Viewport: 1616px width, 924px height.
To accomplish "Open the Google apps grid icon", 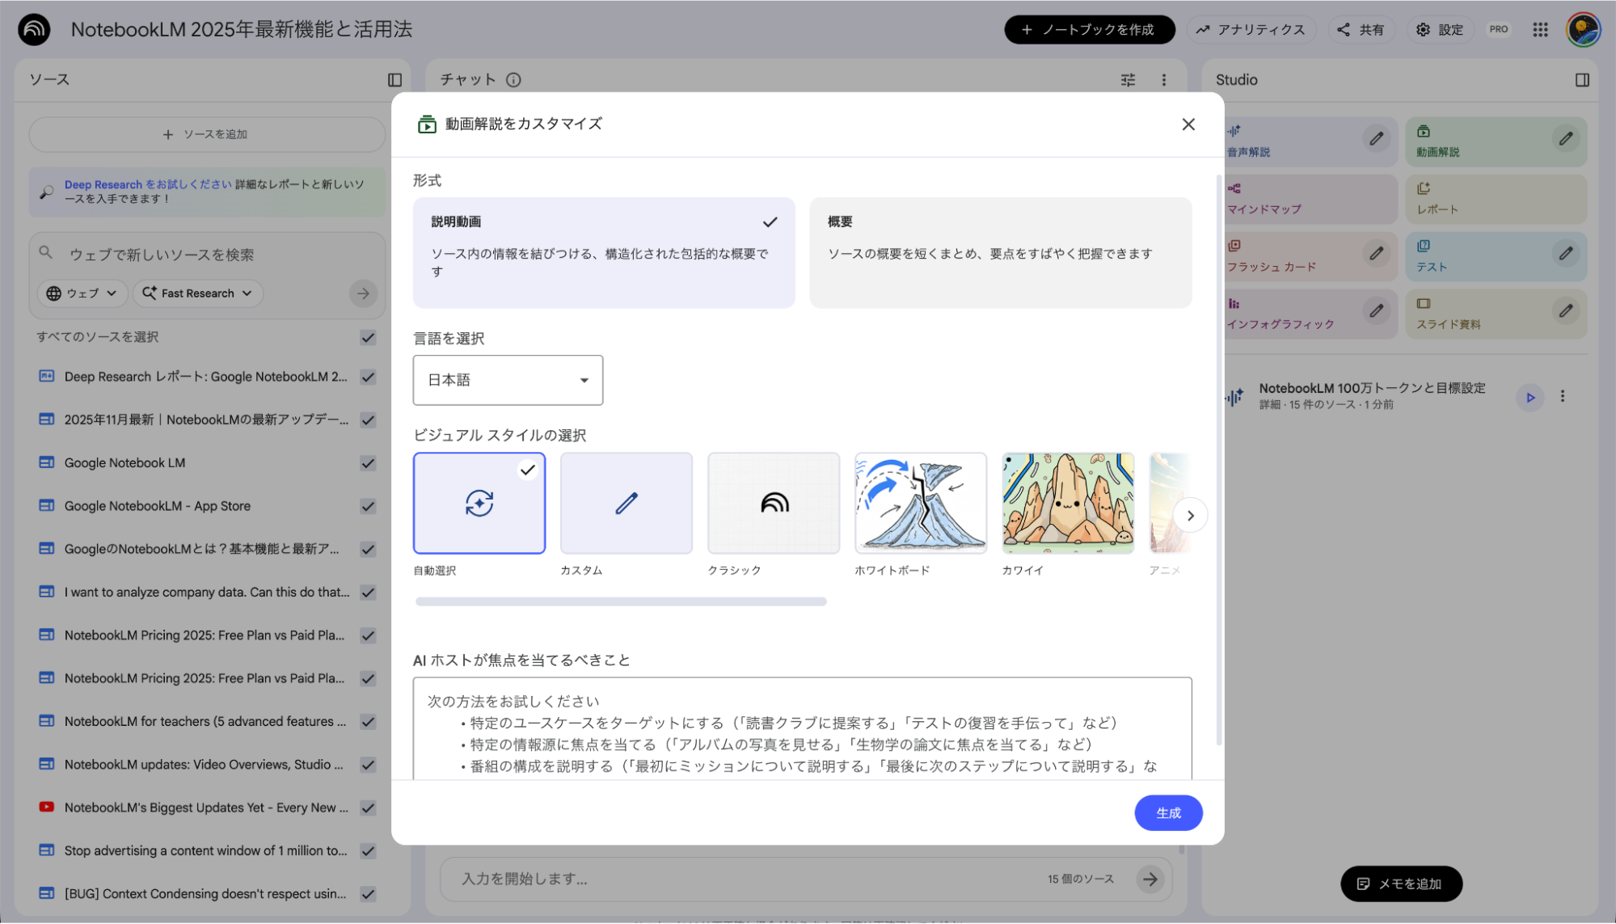I will 1539,29.
